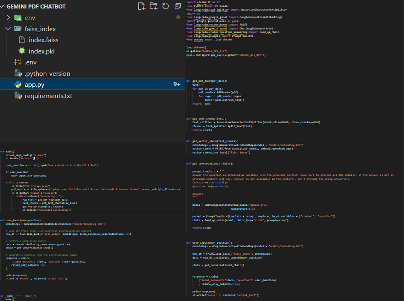Screen dimensions: 404x301
Task: Click 'chunks = text_splitter.split_text(text)' line
Action: tap(222, 126)
